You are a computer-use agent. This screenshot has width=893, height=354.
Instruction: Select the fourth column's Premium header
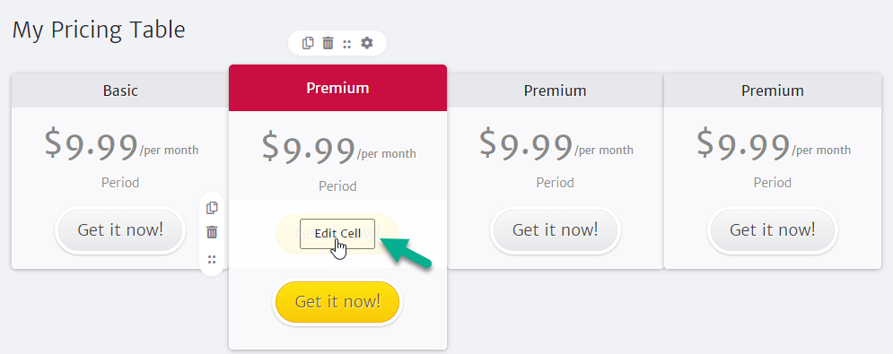click(773, 91)
